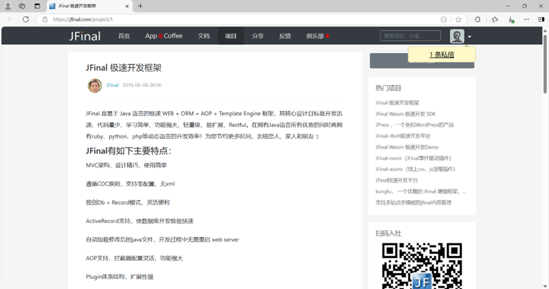
Task: Click the browser profile icon
Action: [8, 6]
